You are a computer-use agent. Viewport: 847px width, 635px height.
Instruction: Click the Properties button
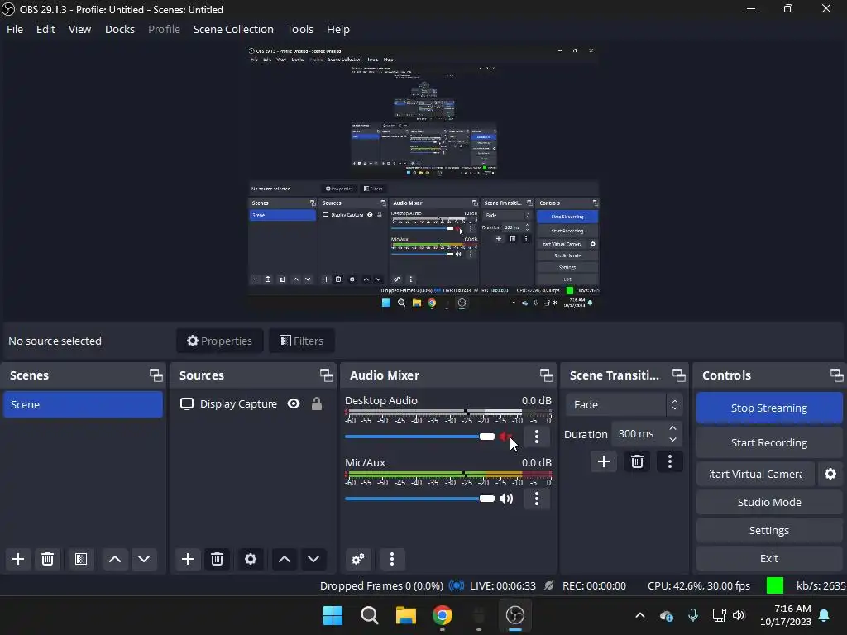220,341
